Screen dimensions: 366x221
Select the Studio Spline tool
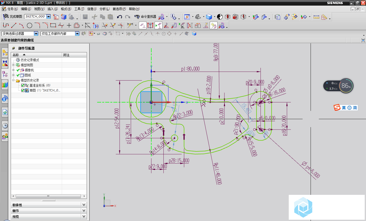[x=61, y=25]
